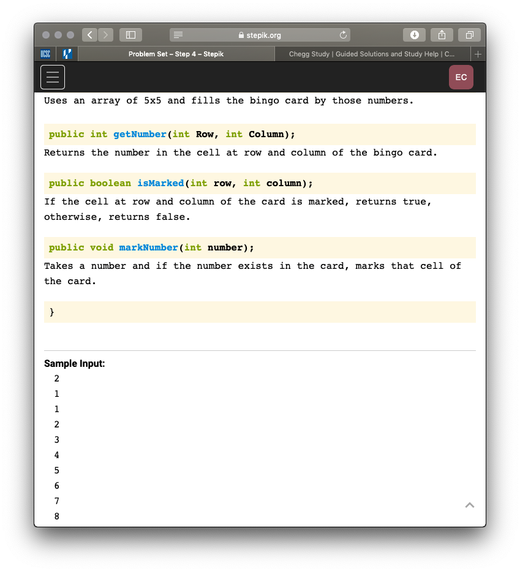The width and height of the screenshot is (520, 572).
Task: Switch to the Chegg Study tab
Action: coord(372,54)
